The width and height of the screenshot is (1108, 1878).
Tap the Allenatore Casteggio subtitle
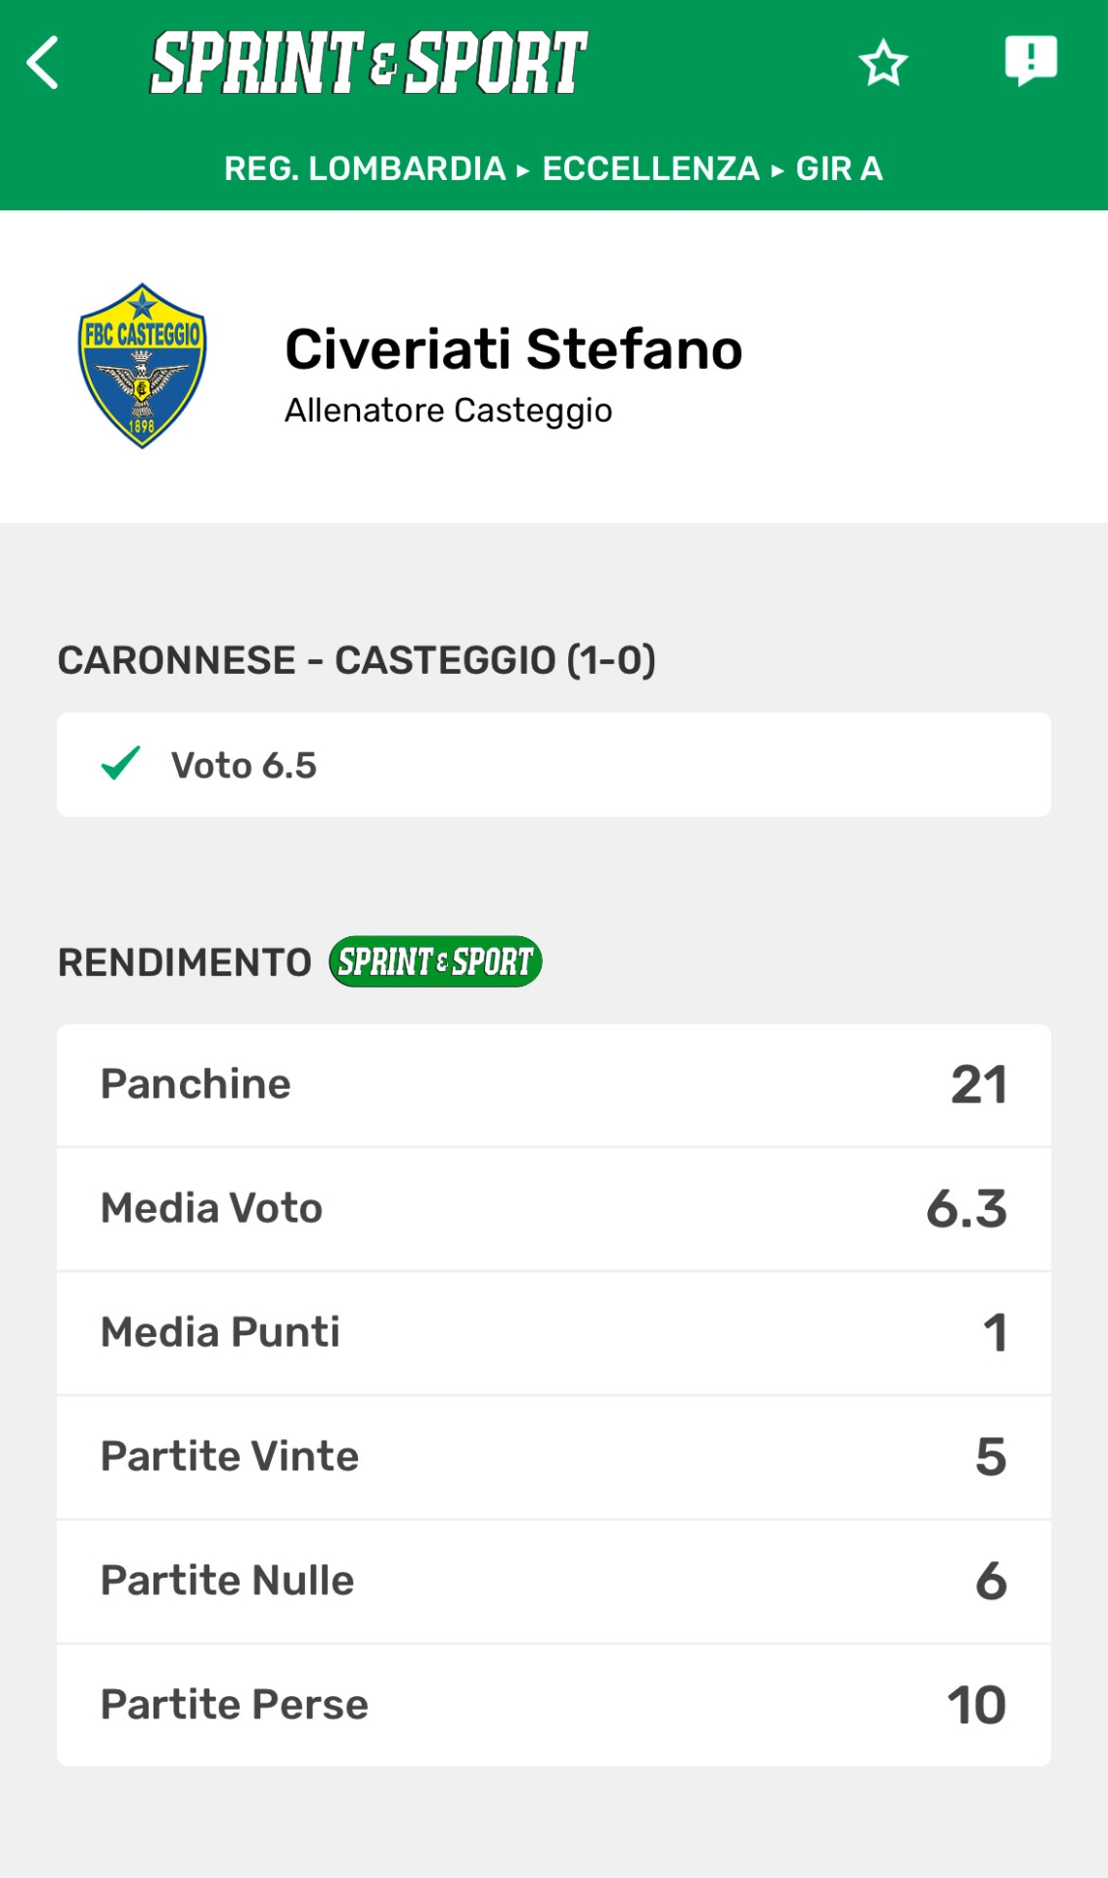(448, 411)
